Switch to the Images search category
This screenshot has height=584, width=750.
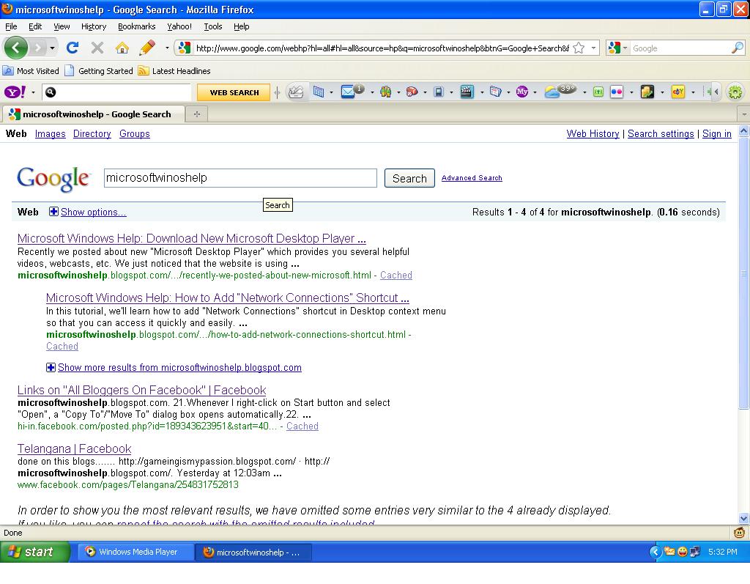[50, 134]
